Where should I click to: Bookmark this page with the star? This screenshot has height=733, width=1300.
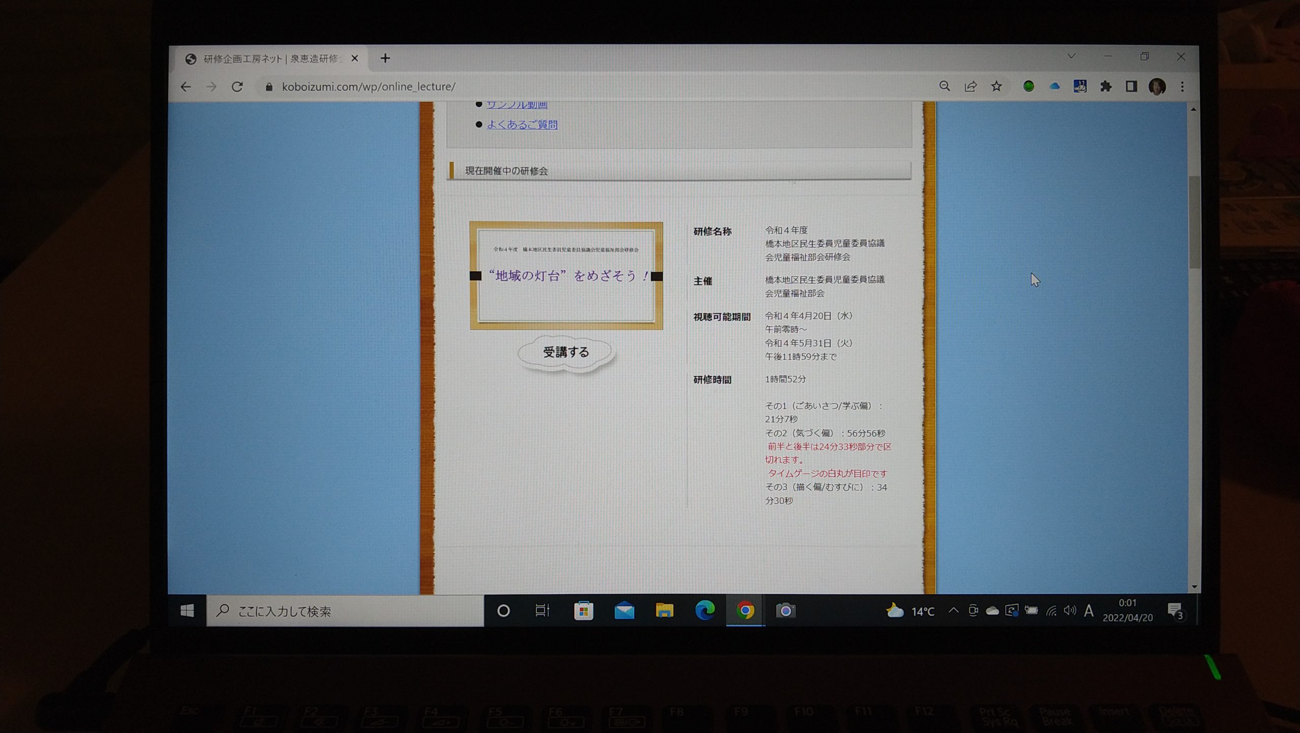pyautogui.click(x=996, y=86)
